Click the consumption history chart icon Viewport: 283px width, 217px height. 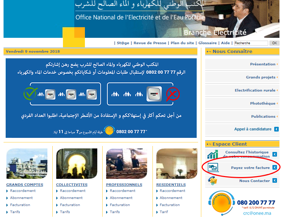213,154
